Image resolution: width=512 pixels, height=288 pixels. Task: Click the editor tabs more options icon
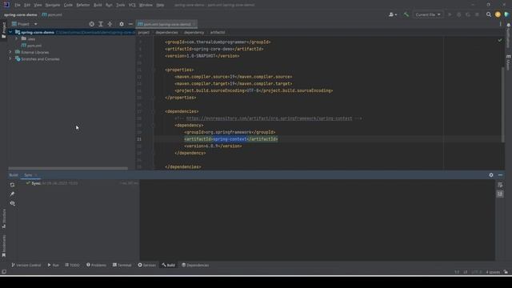500,24
